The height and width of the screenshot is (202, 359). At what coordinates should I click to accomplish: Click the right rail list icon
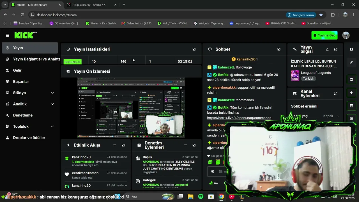point(351,105)
